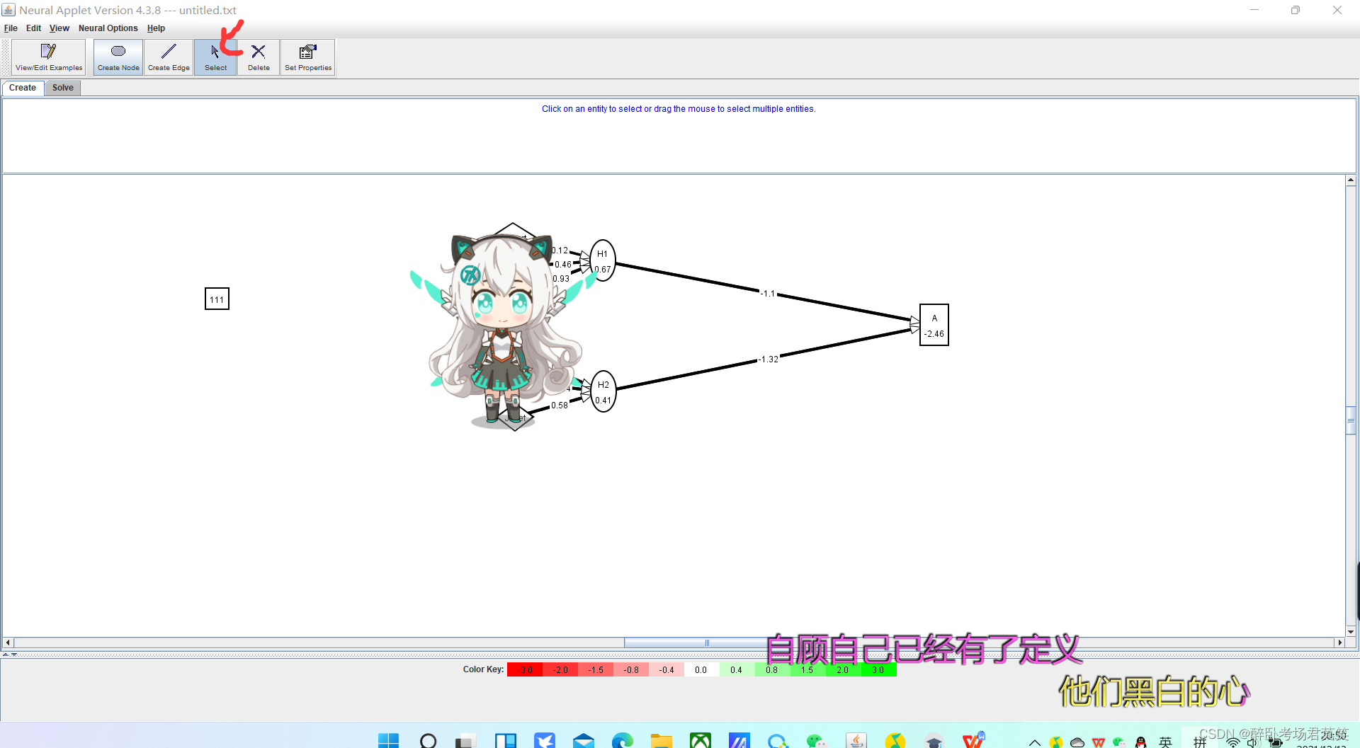Click the 0.4 light green color key swatch
The height and width of the screenshot is (748, 1360).
point(737,669)
